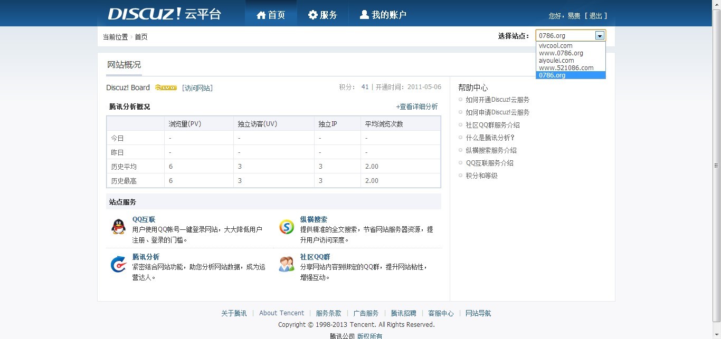Open the QQ互联 service title link
Screen dimensions: 721x339
point(144,219)
